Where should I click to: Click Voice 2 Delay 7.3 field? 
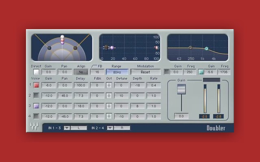point(81,96)
